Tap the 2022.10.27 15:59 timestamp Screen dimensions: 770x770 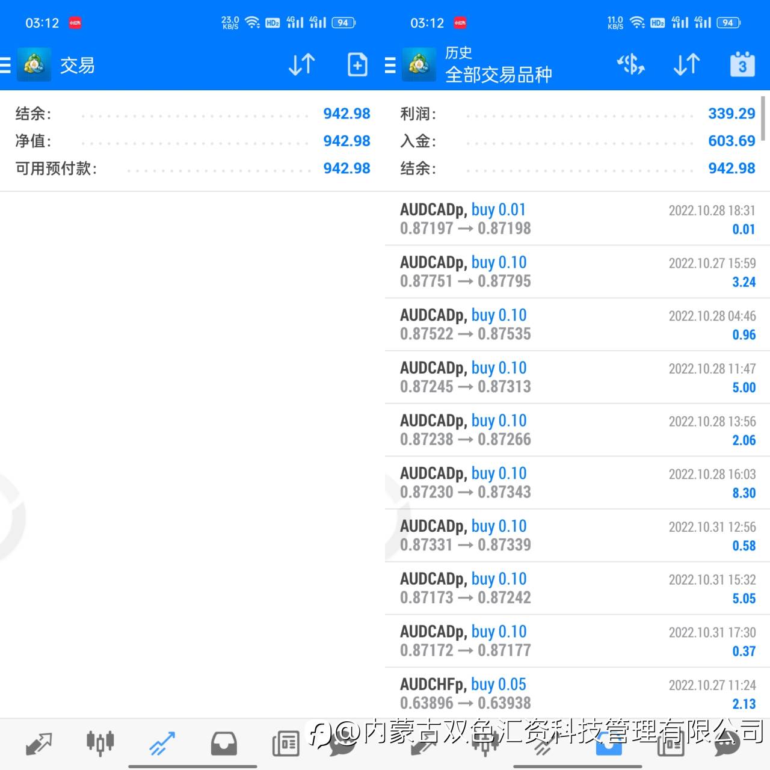[712, 263]
